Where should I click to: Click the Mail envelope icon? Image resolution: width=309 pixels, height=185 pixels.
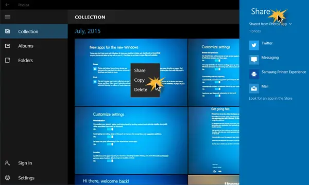(x=254, y=88)
